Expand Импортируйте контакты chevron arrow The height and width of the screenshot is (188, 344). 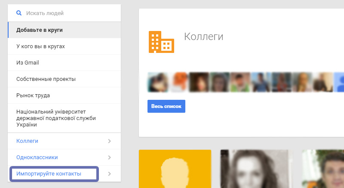coord(110,174)
